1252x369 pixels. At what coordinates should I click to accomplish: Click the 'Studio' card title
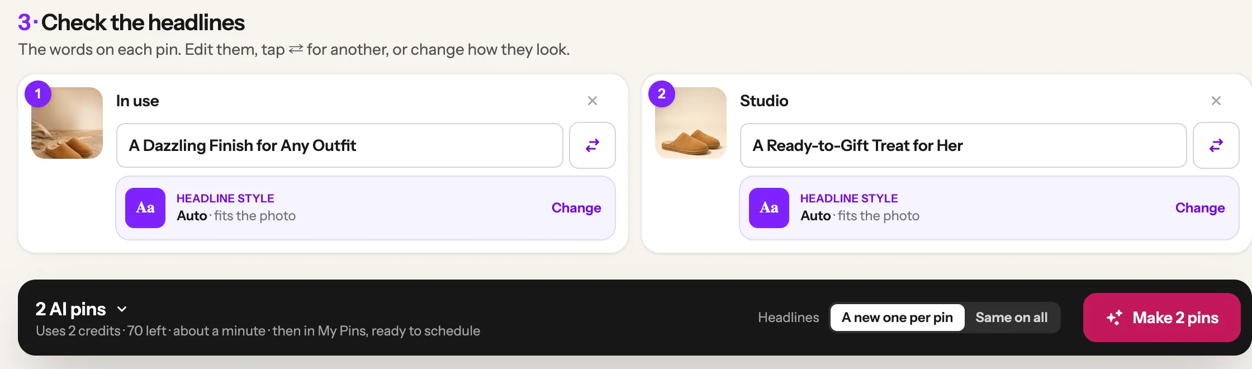pos(764,101)
